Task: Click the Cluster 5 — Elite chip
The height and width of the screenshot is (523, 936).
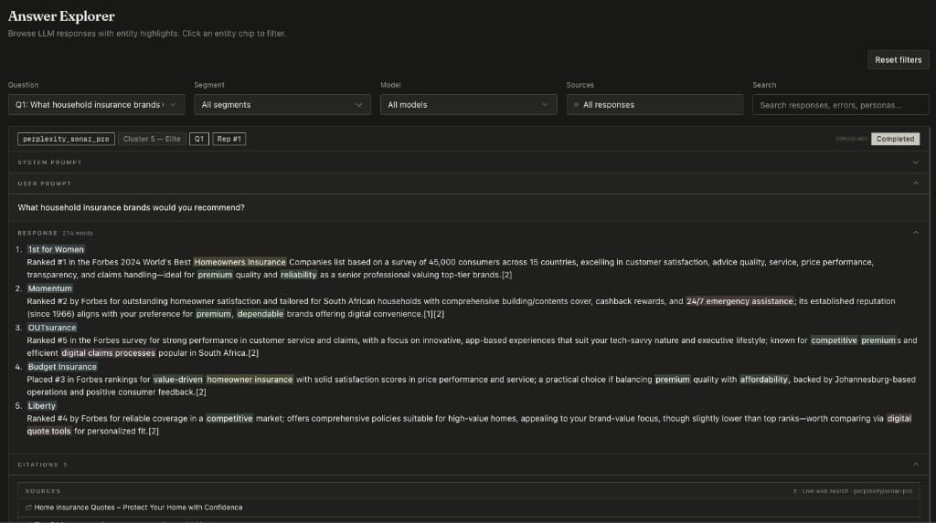Action: click(x=152, y=139)
